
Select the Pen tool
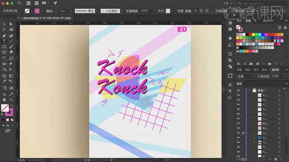(4, 36)
